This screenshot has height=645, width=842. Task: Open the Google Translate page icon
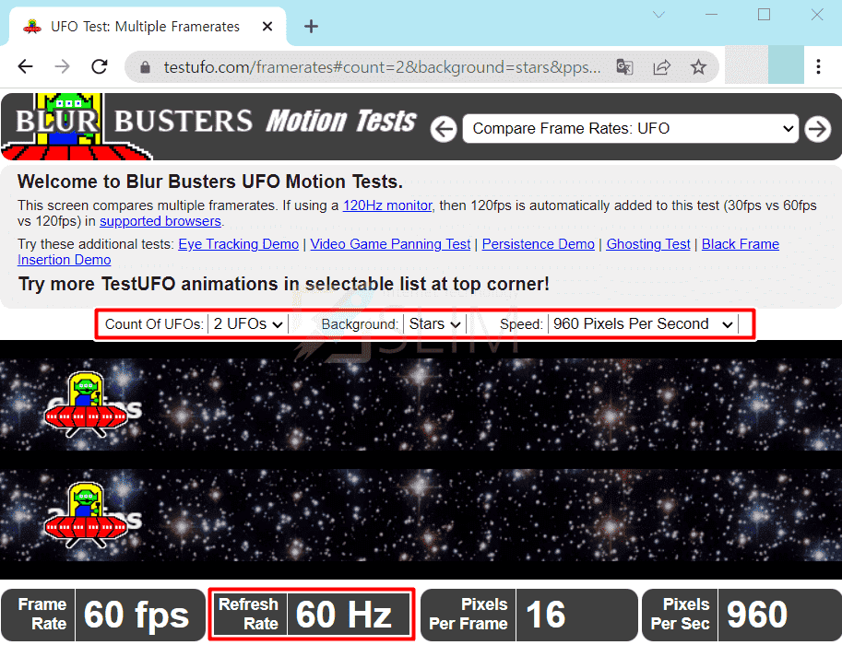point(624,67)
